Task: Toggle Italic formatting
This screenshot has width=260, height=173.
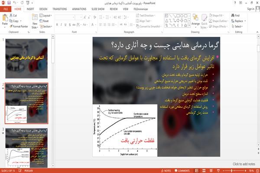Action: (61, 25)
